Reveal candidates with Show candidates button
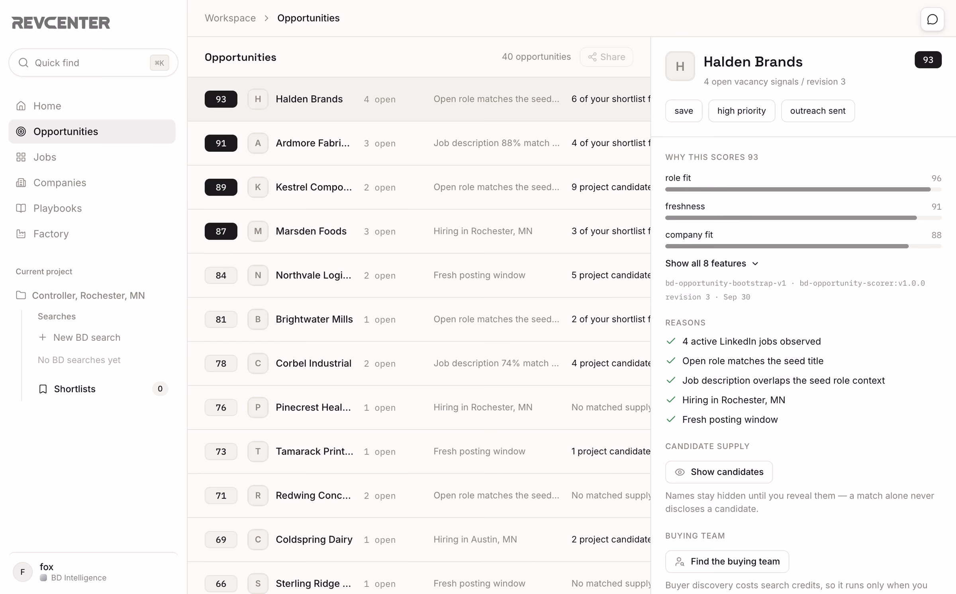Image resolution: width=956 pixels, height=594 pixels. pyautogui.click(x=719, y=472)
